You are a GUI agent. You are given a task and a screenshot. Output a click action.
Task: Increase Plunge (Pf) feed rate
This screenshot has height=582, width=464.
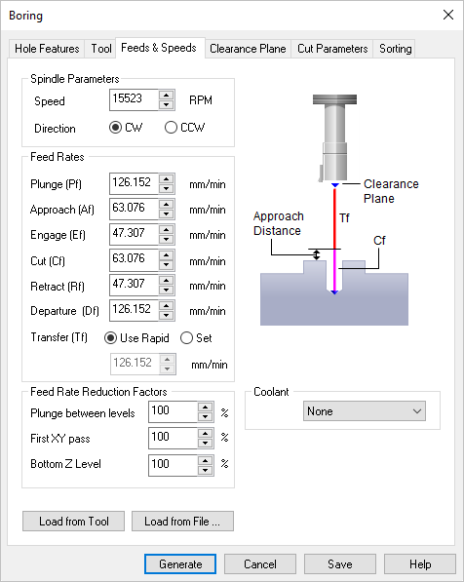(167, 179)
